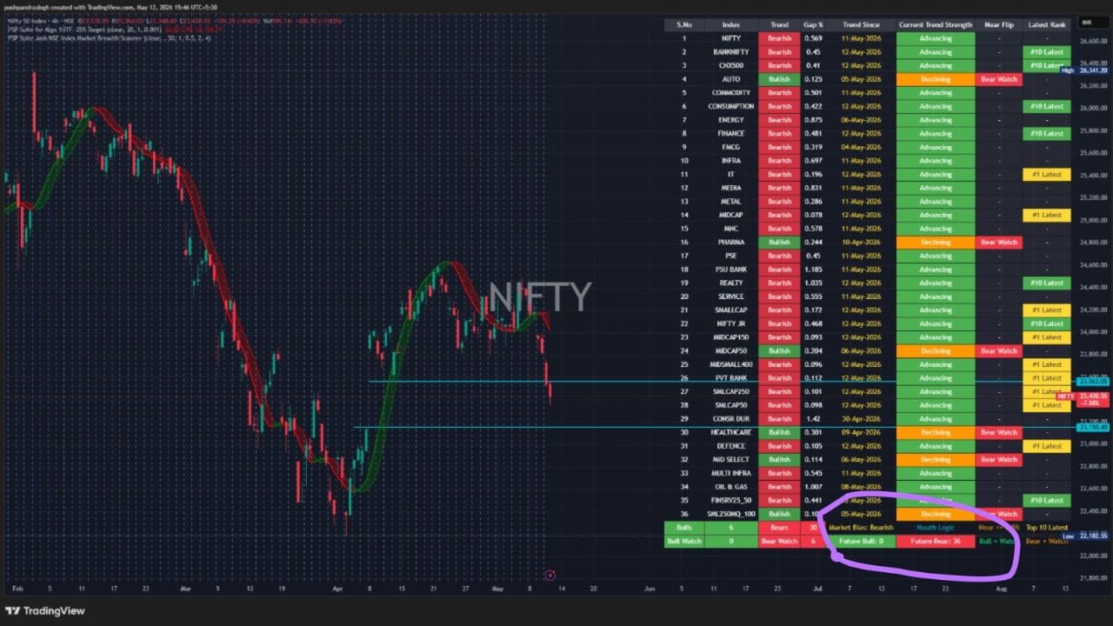Select the PVT BANK index name cell
Viewport: 1113px width, 626px height.
click(730, 378)
